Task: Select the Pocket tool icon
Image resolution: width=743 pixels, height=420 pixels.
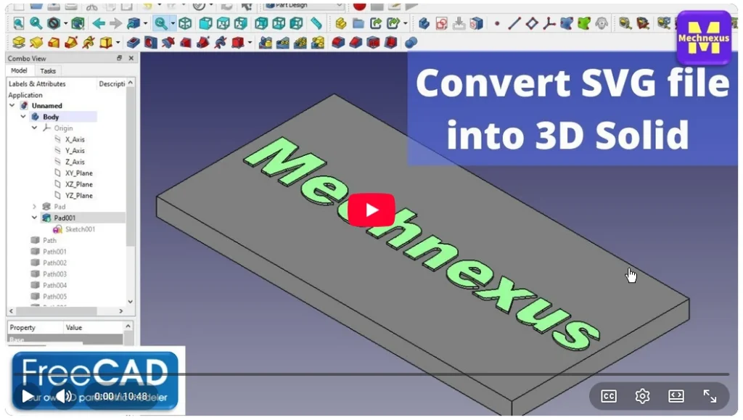Action: tap(134, 43)
